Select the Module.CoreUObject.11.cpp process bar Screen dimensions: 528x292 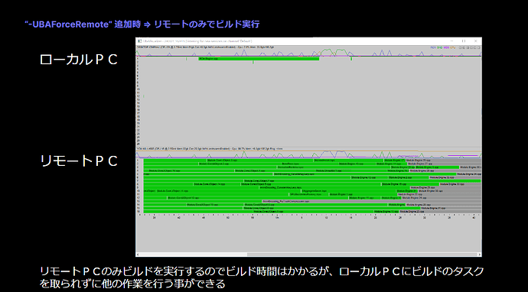[x=229, y=191]
